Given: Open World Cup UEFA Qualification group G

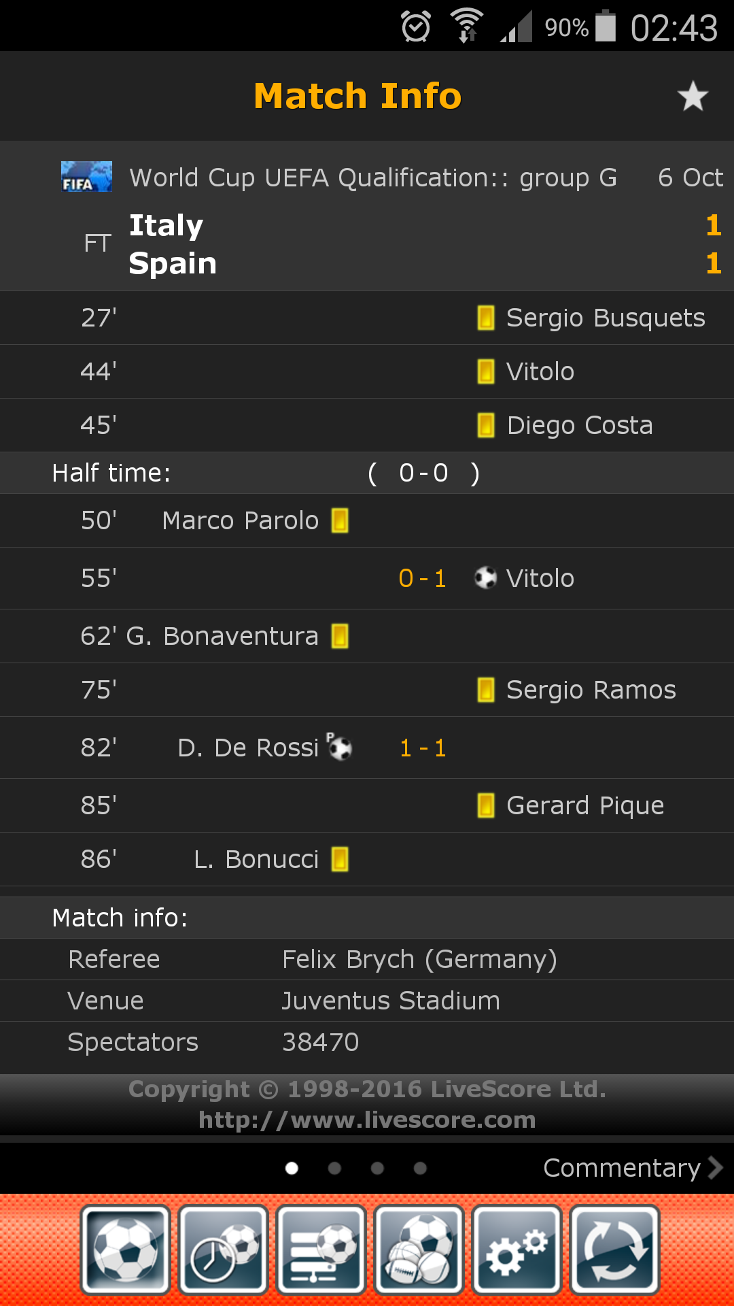Looking at the screenshot, I should [x=373, y=178].
